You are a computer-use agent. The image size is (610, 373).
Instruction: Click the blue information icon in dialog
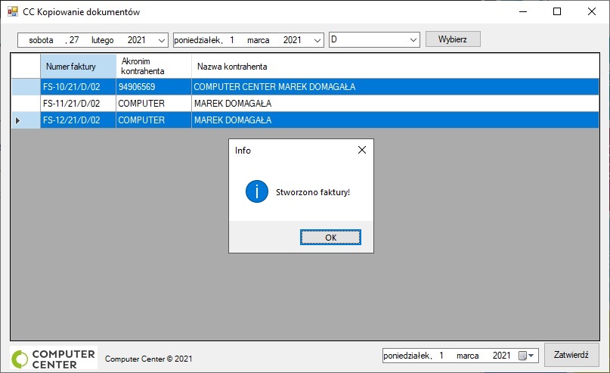(x=257, y=191)
